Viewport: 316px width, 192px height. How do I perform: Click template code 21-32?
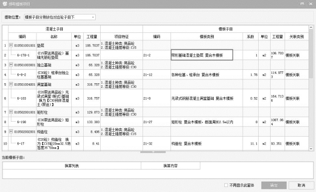(x=148, y=144)
